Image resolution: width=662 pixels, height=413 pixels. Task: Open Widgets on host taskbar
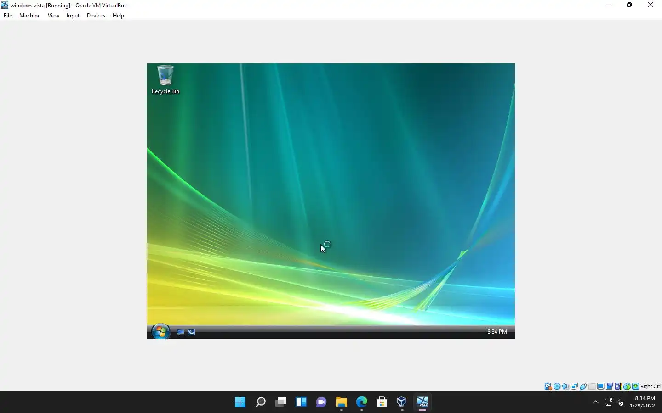coord(301,402)
